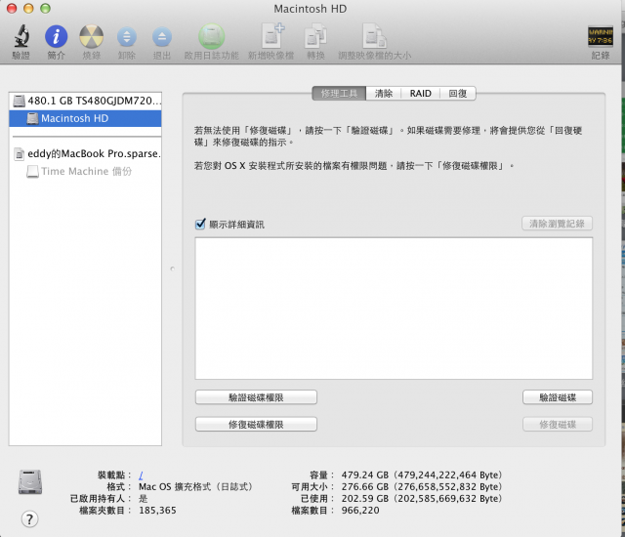Screen dimensions: 625x537
Task: Open the mount point "/" link
Action: [x=141, y=475]
